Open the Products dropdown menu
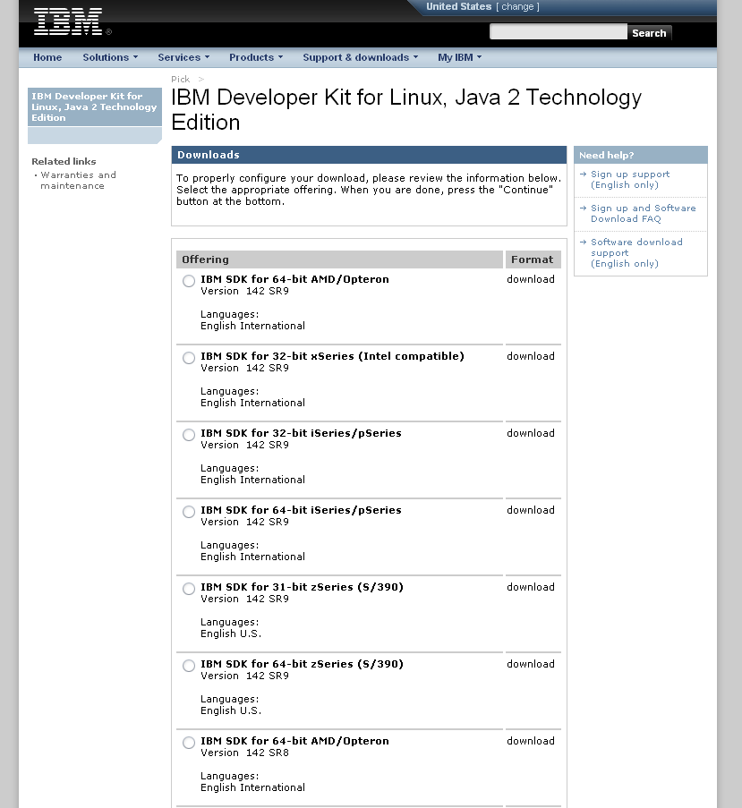This screenshot has width=742, height=808. click(x=256, y=57)
